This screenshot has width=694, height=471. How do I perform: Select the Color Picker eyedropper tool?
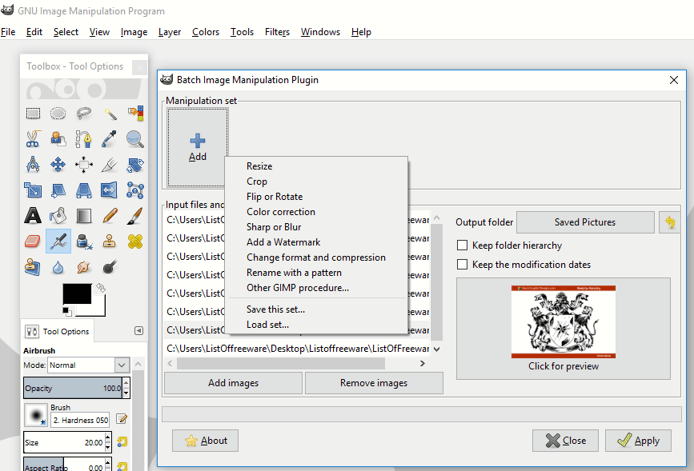(110, 139)
